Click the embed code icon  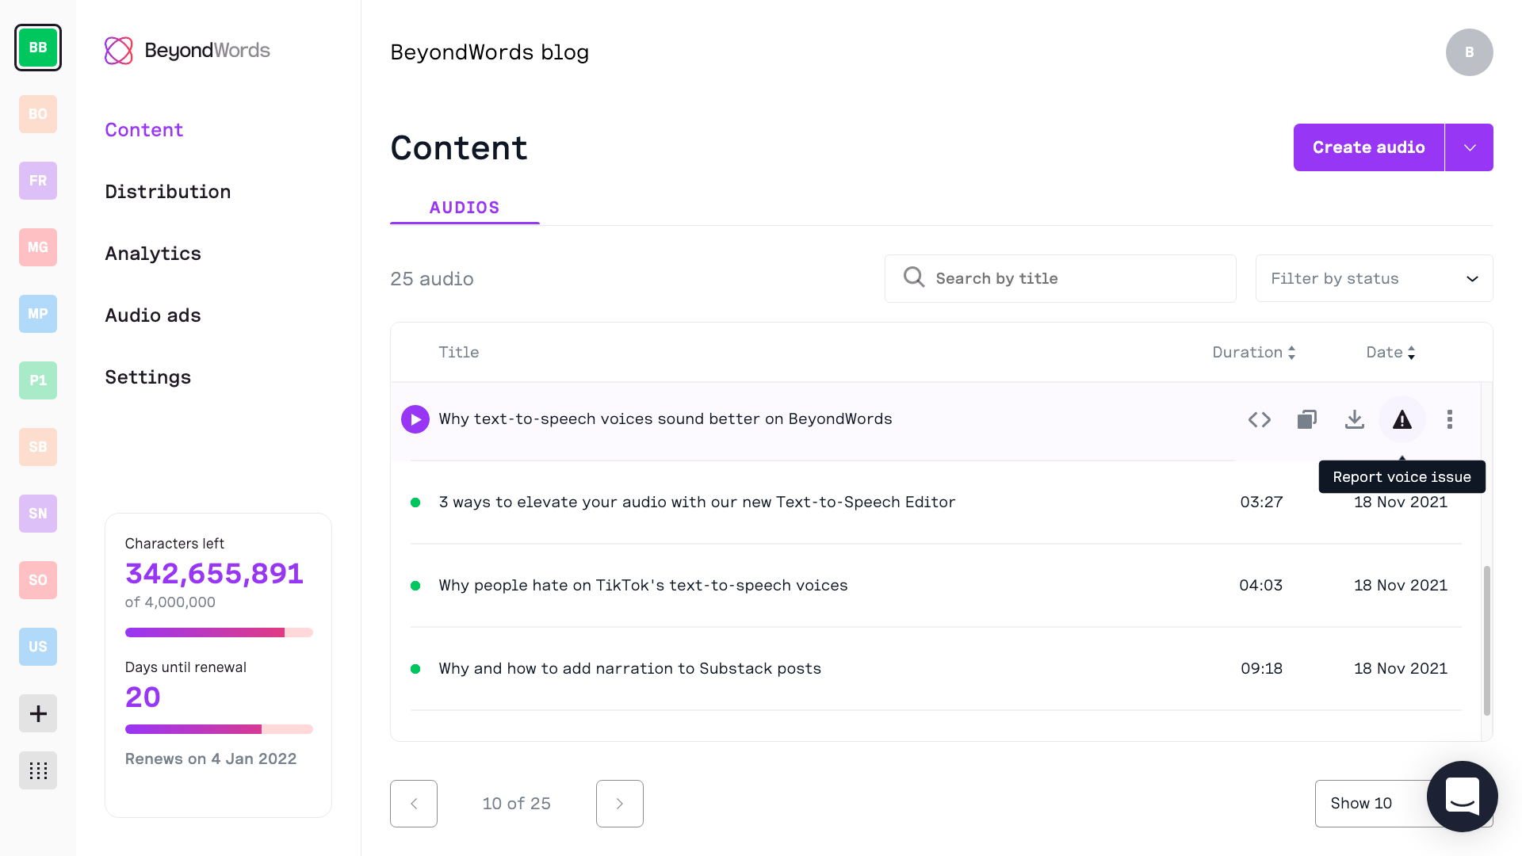coord(1259,419)
